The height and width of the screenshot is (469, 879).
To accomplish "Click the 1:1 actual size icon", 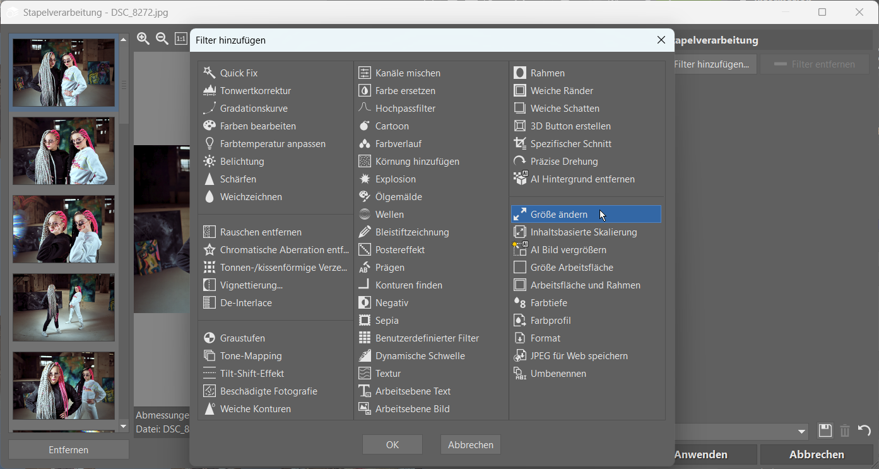I will [x=181, y=39].
